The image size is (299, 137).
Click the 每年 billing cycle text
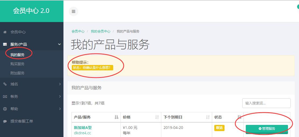point(127,133)
